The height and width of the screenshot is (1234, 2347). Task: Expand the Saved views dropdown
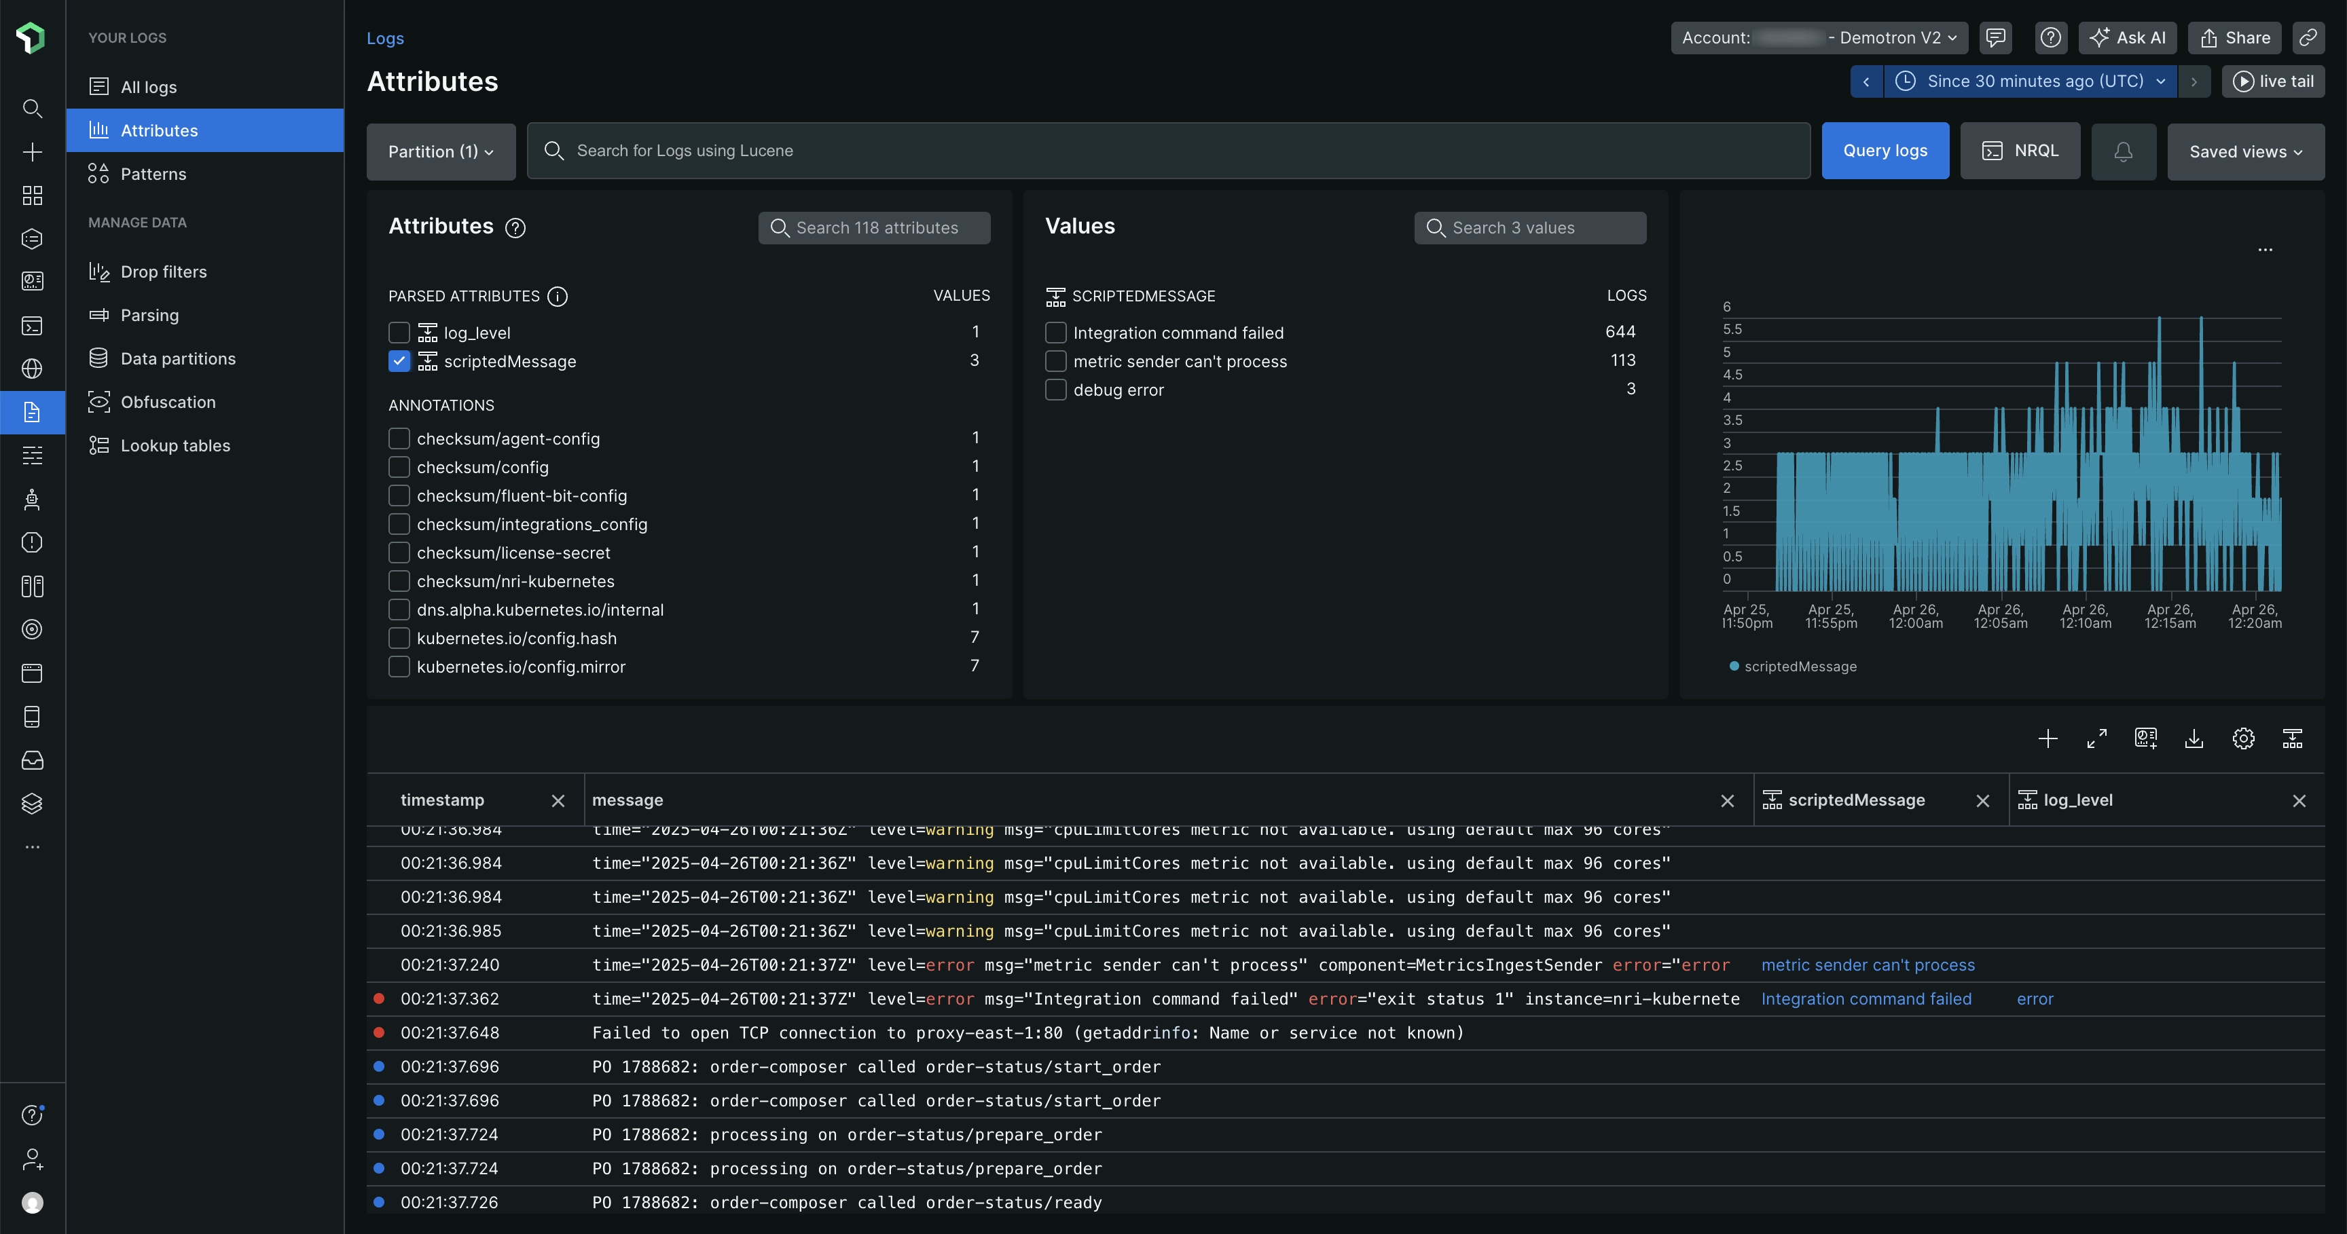click(2245, 151)
